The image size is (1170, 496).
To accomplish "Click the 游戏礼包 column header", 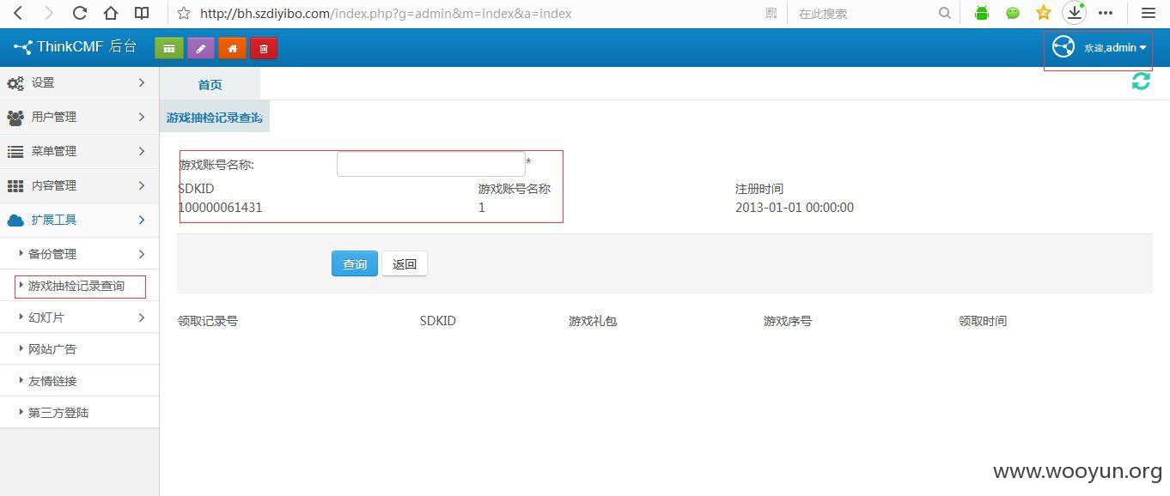I will click(593, 321).
